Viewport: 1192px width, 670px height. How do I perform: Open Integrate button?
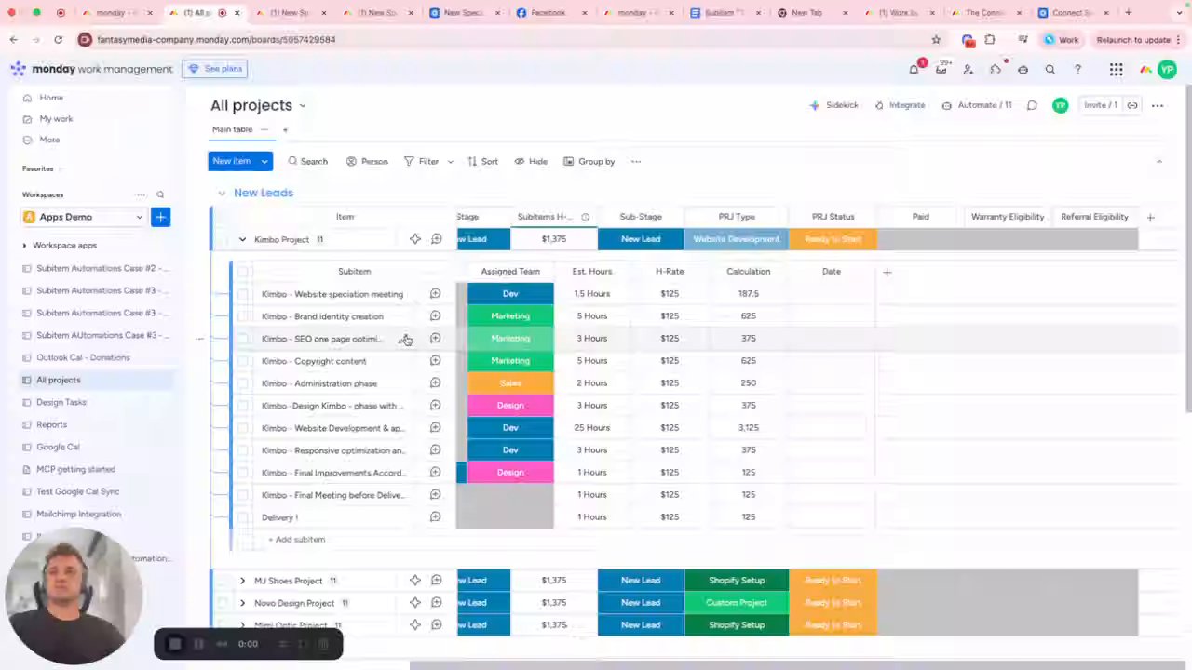[900, 105]
